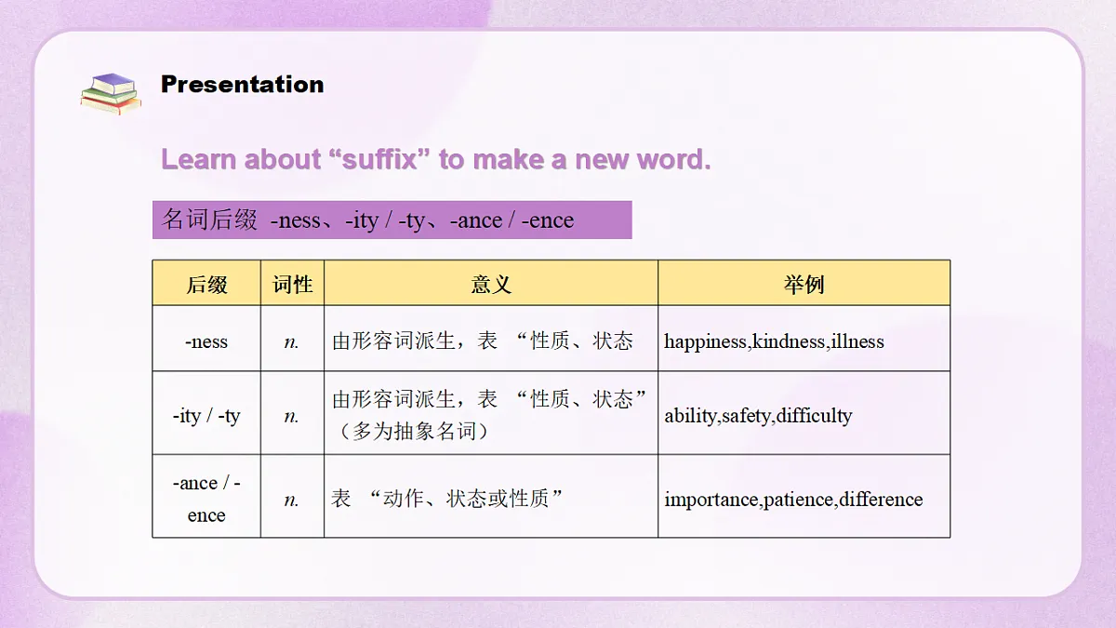Click the 'Learn about "suffix"' subtitle
The width and height of the screenshot is (1116, 628).
pyautogui.click(x=436, y=159)
